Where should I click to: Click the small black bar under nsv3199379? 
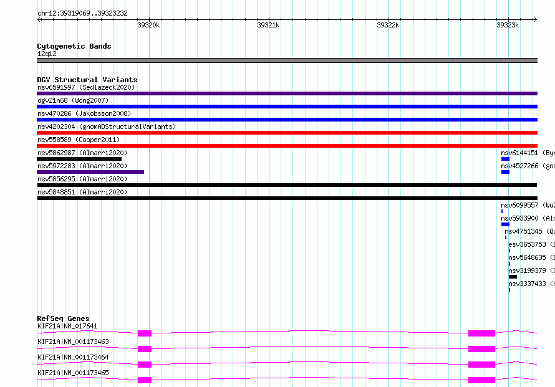click(x=513, y=277)
